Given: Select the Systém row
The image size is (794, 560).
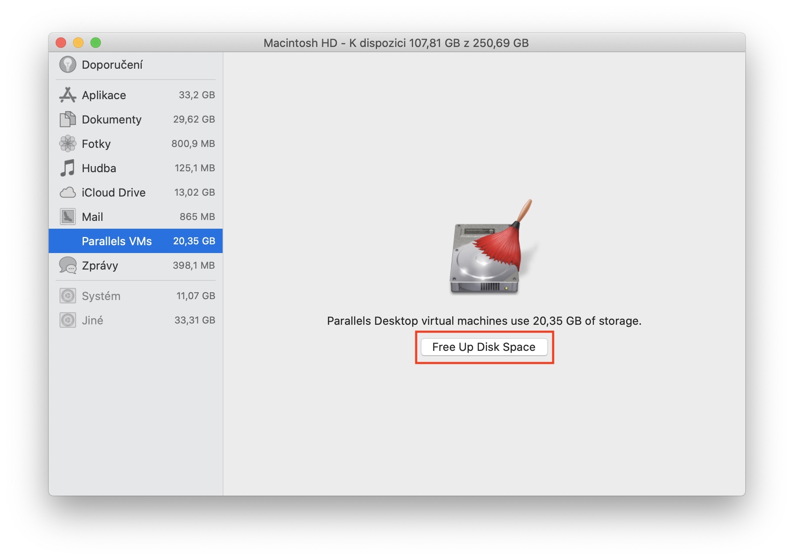Looking at the screenshot, I should tap(136, 296).
